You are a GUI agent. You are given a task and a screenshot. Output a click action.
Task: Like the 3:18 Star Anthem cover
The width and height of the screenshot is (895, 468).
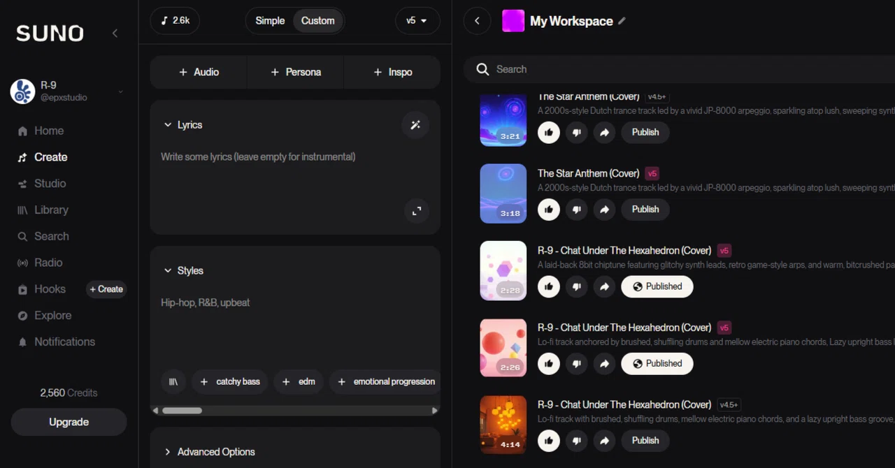coord(549,210)
